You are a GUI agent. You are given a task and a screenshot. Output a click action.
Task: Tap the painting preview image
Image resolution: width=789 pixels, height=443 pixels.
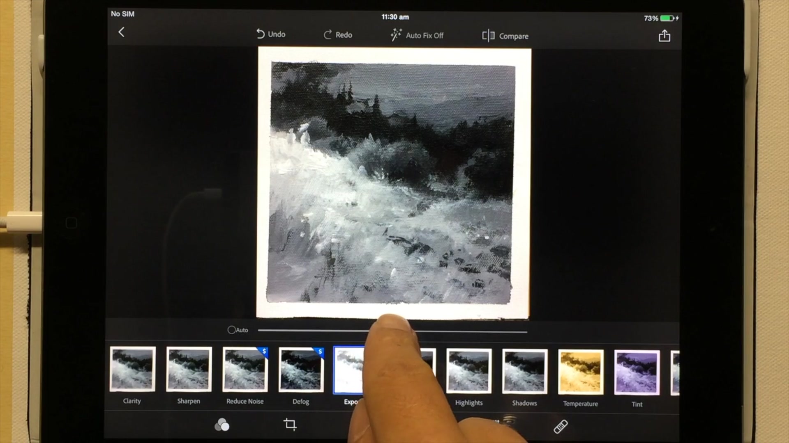point(394,183)
